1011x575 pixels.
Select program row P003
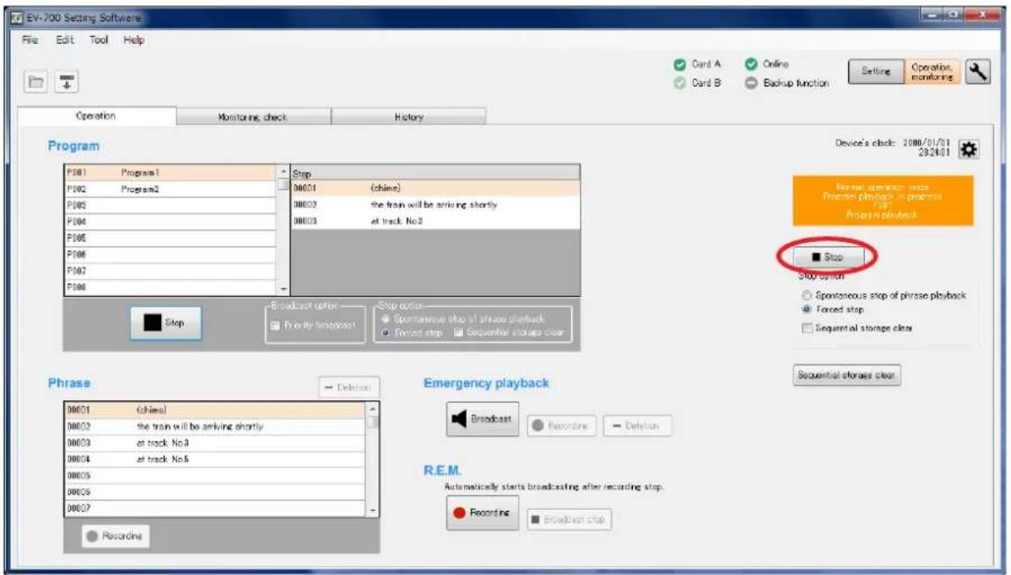coord(170,206)
